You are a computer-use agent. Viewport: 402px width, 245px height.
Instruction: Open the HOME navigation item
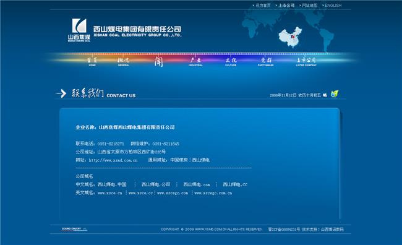(92, 62)
